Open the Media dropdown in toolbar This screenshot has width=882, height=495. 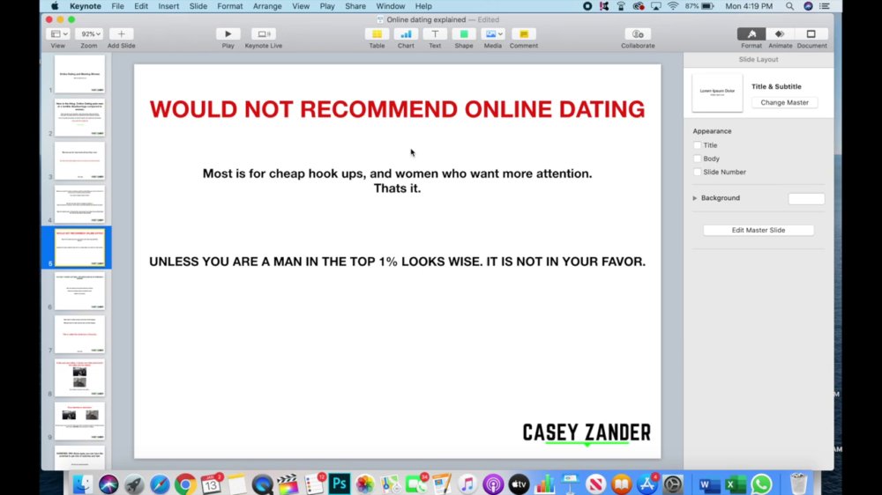coord(493,34)
